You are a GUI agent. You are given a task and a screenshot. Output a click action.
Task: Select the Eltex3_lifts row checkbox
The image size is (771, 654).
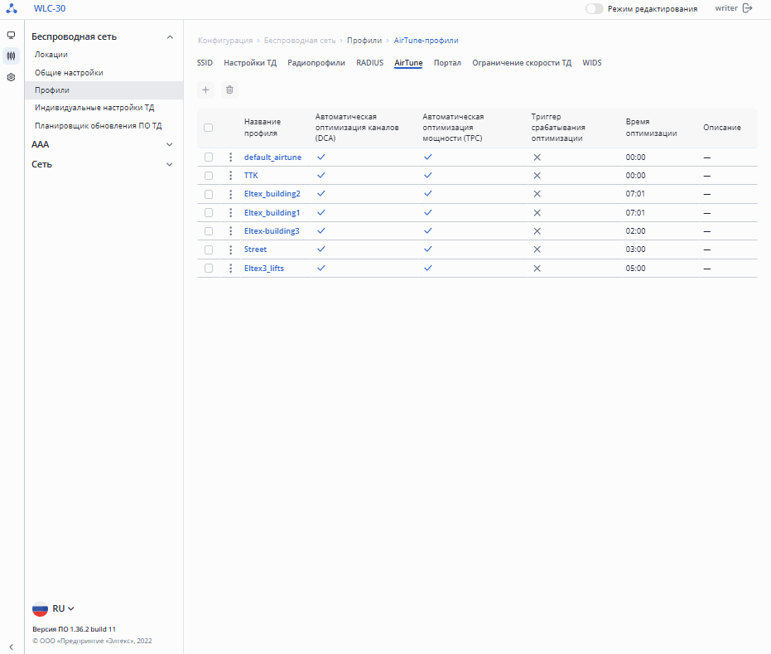click(x=209, y=269)
